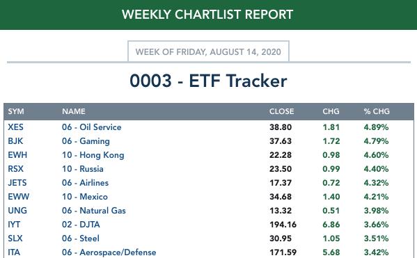Click the SYM column header
The height and width of the screenshot is (258, 417).
pos(16,111)
